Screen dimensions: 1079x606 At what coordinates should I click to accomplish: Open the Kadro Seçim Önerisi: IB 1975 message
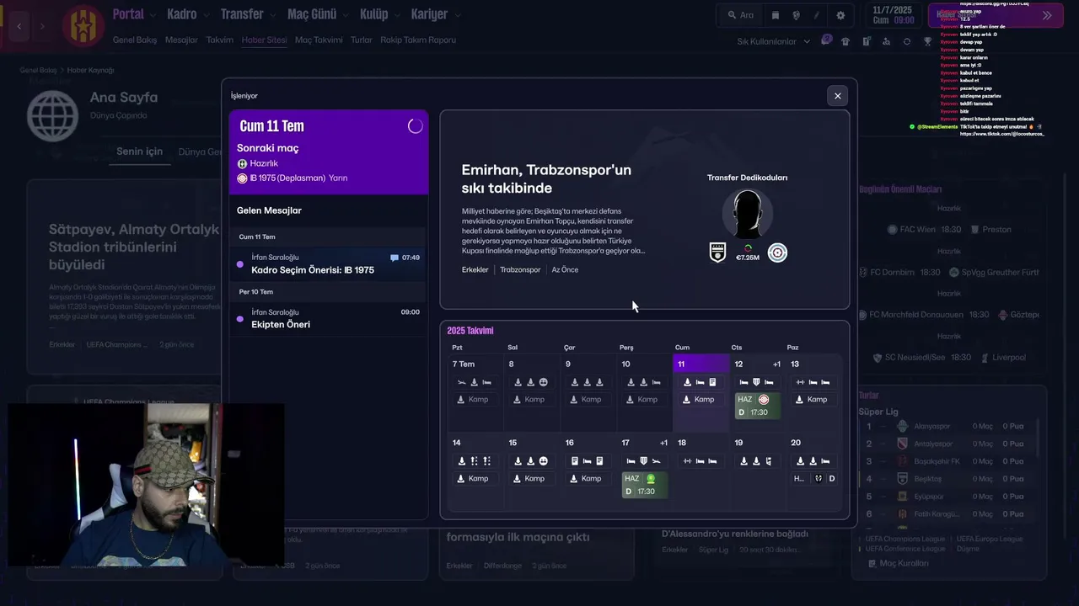[x=329, y=264]
